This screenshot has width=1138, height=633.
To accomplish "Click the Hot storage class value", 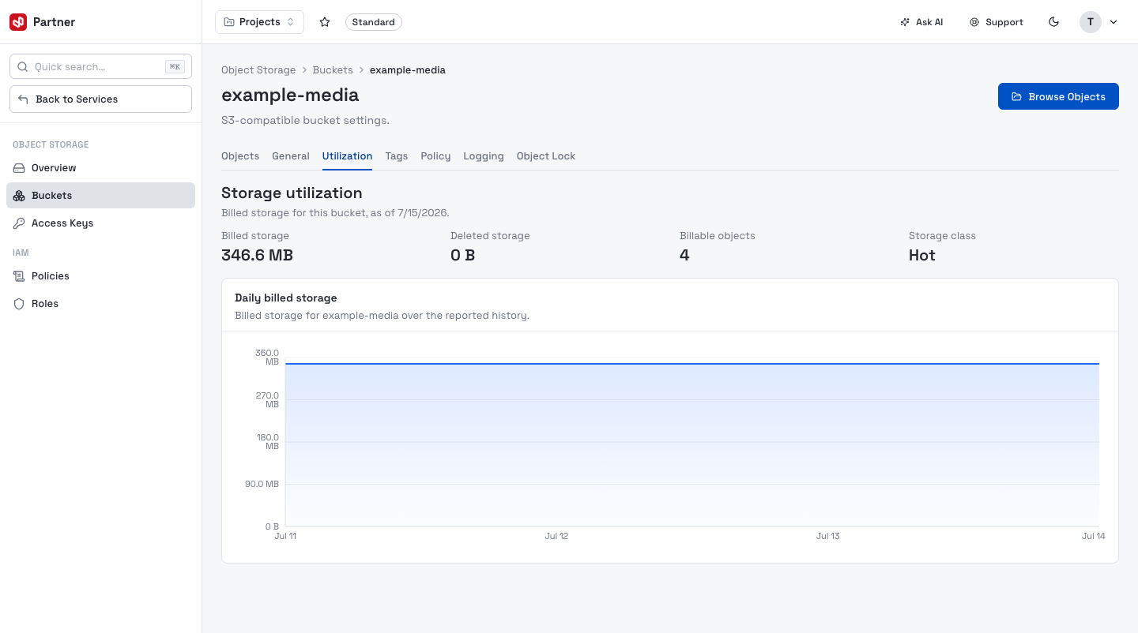I will pos(922,255).
